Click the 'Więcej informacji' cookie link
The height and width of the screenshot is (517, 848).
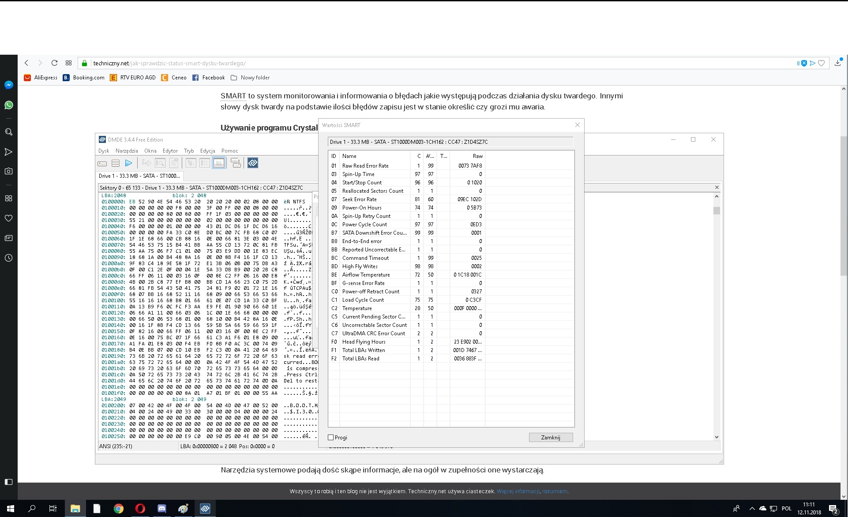coord(518,491)
